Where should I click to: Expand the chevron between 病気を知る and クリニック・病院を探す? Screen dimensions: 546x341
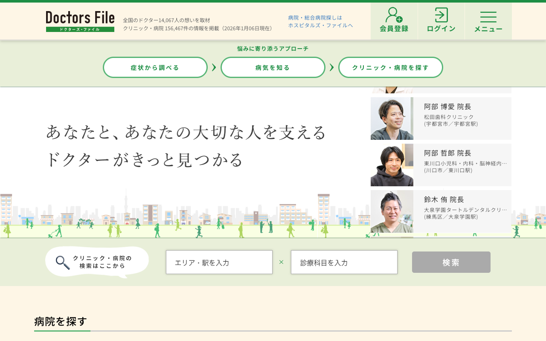click(331, 67)
